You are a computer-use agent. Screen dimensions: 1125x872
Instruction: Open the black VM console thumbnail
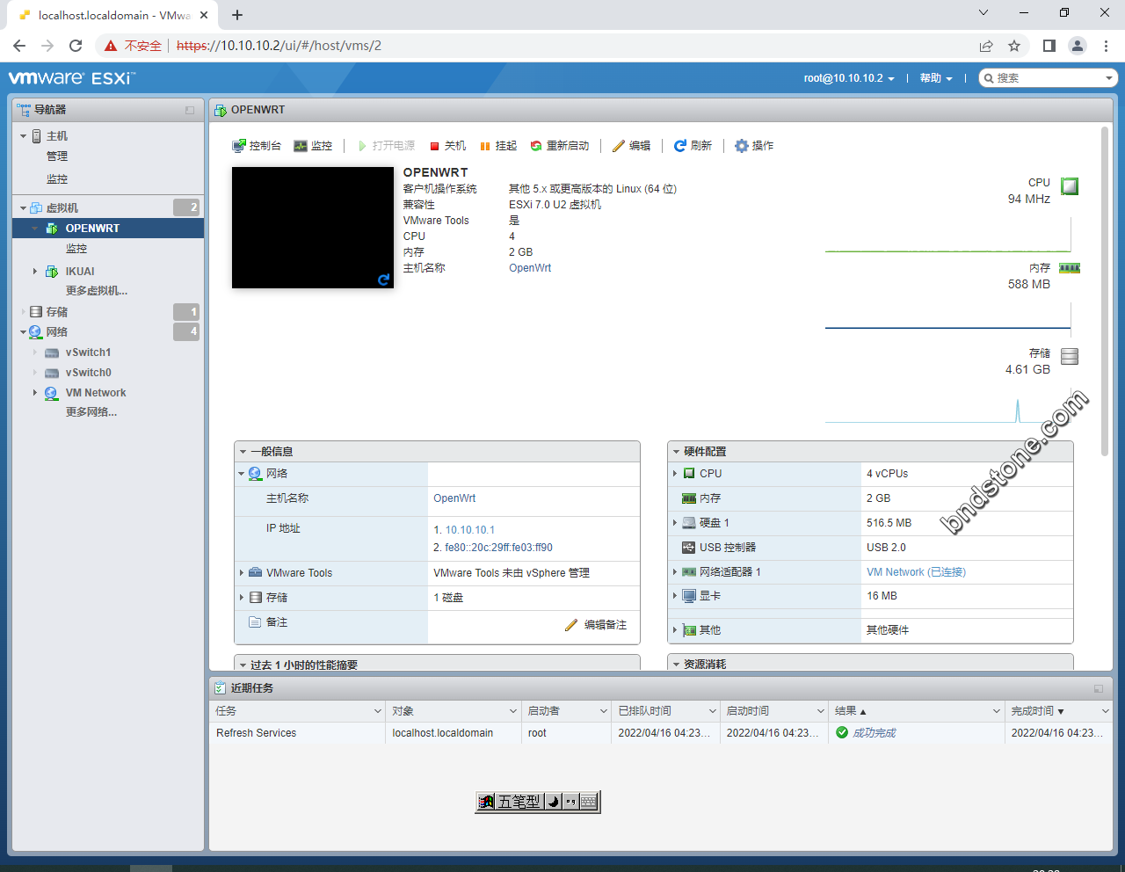pyautogui.click(x=313, y=228)
